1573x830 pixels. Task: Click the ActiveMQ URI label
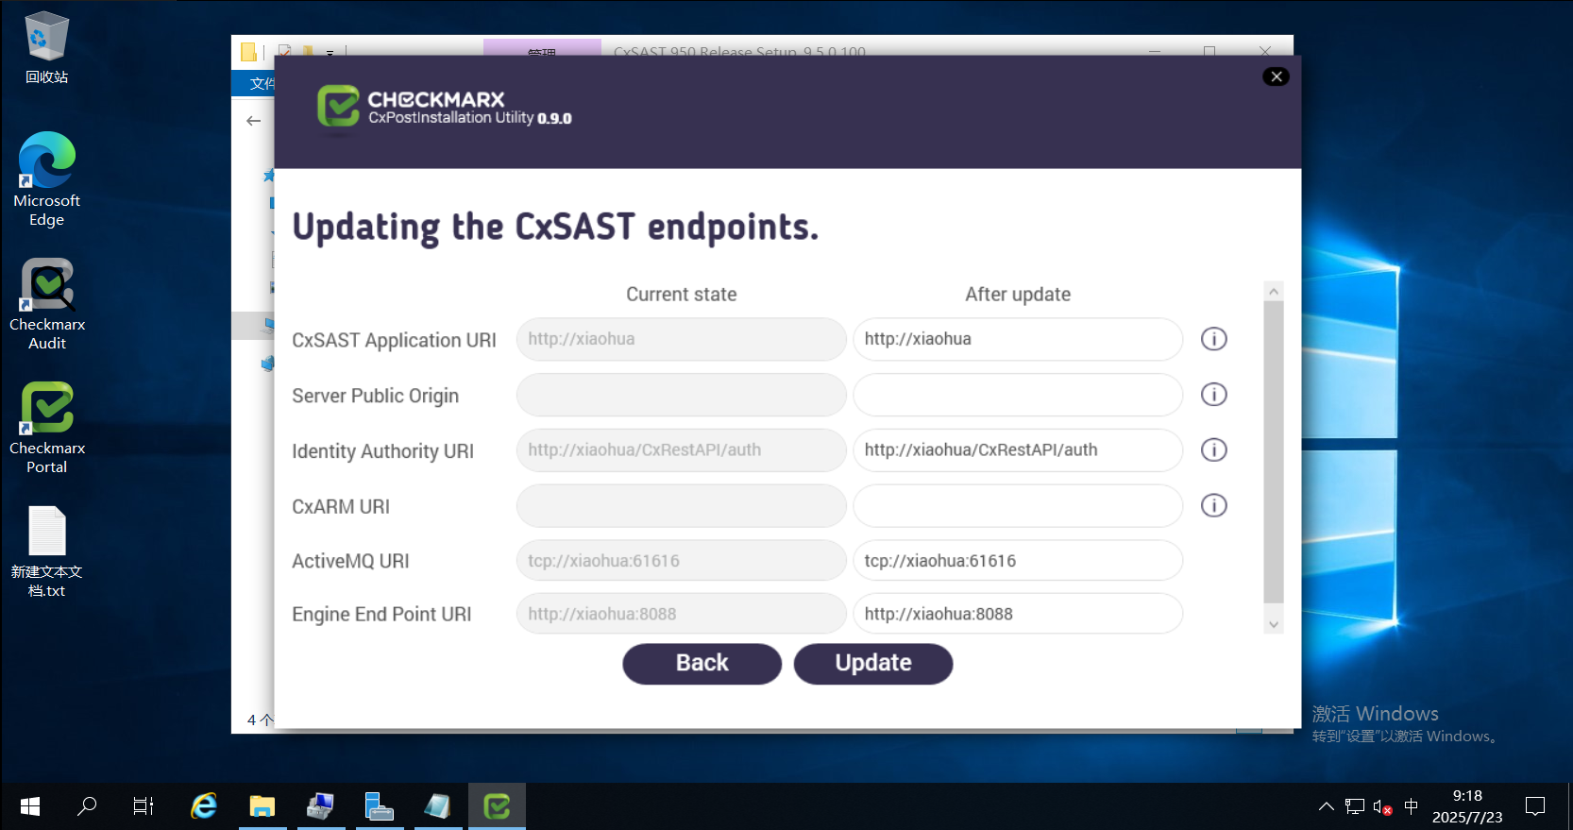coord(350,562)
